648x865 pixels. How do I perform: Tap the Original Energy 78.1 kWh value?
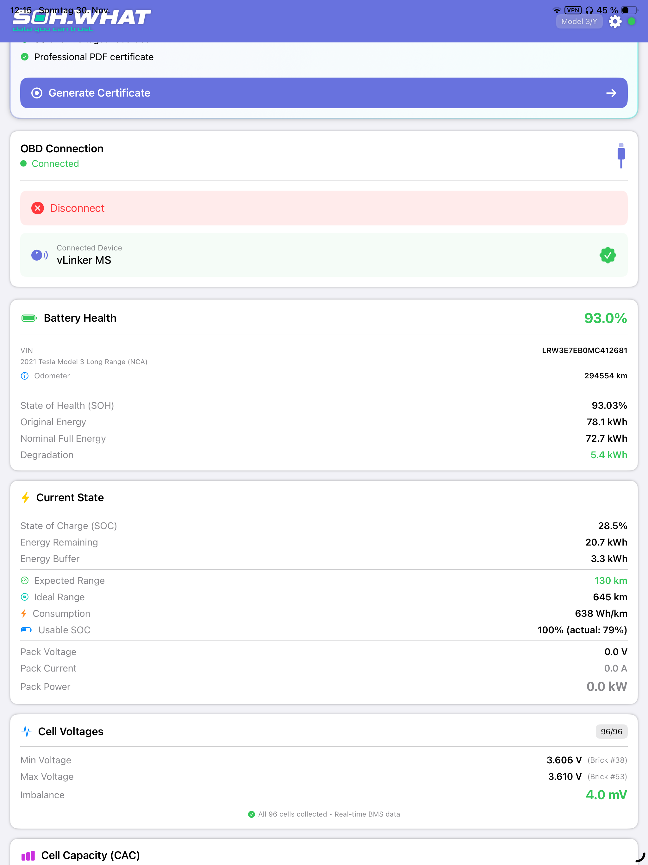coord(607,422)
